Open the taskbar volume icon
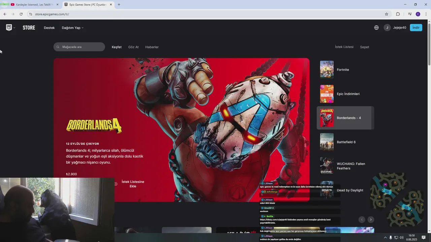 click(401, 238)
